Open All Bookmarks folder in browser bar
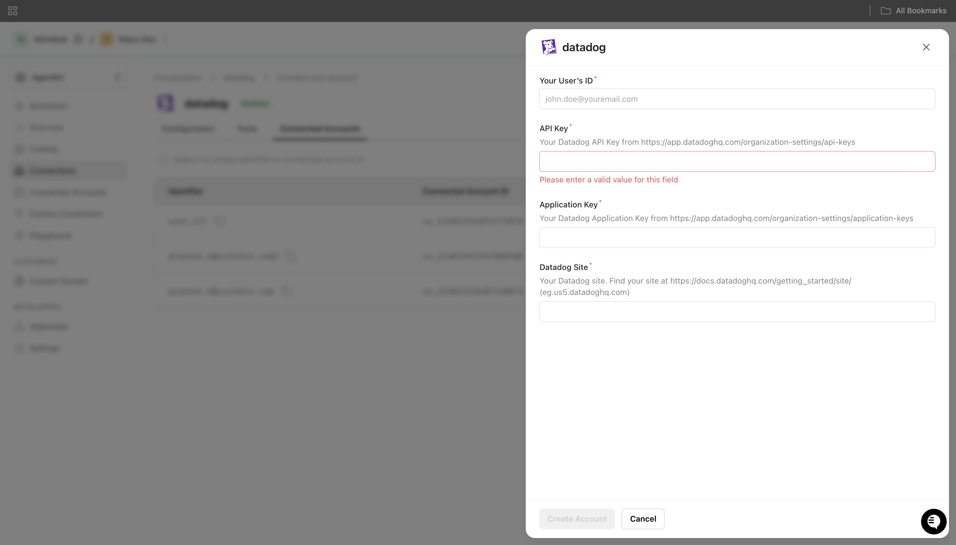Screen dimensions: 956x545 pyautogui.click(x=913, y=10)
